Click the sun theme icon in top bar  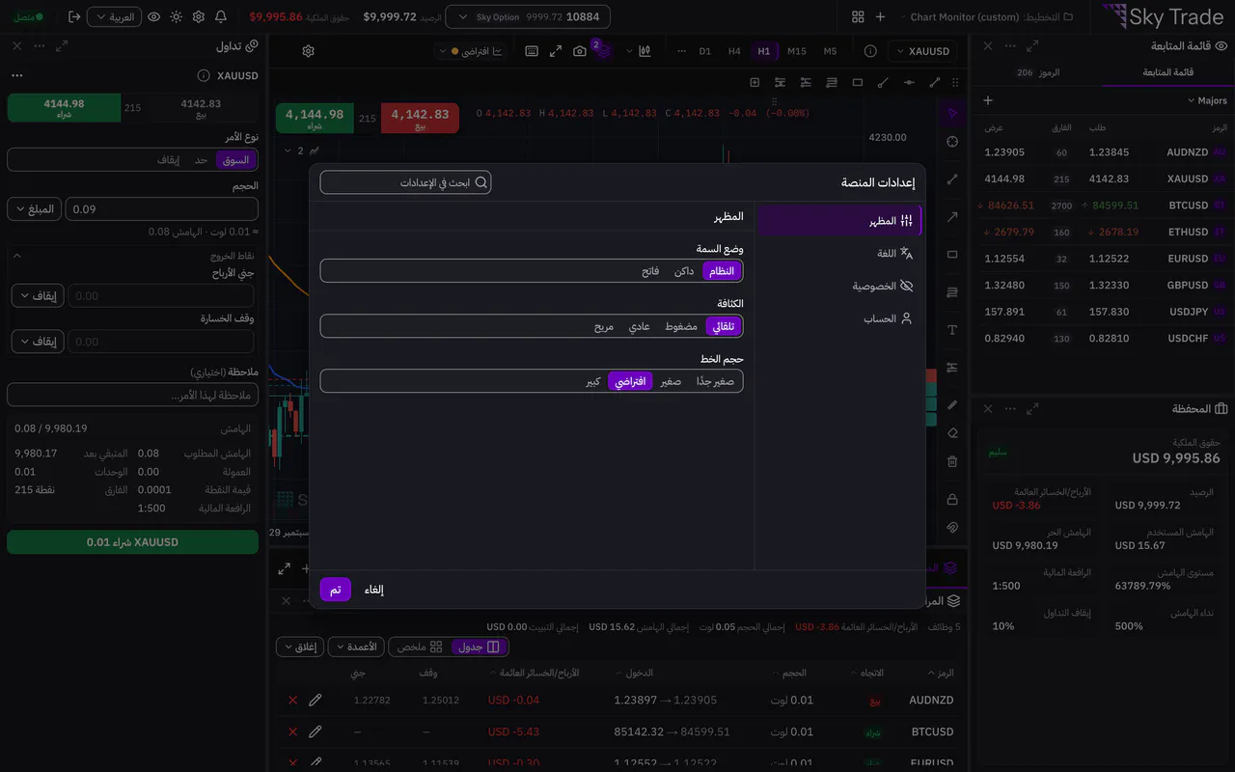tap(176, 17)
